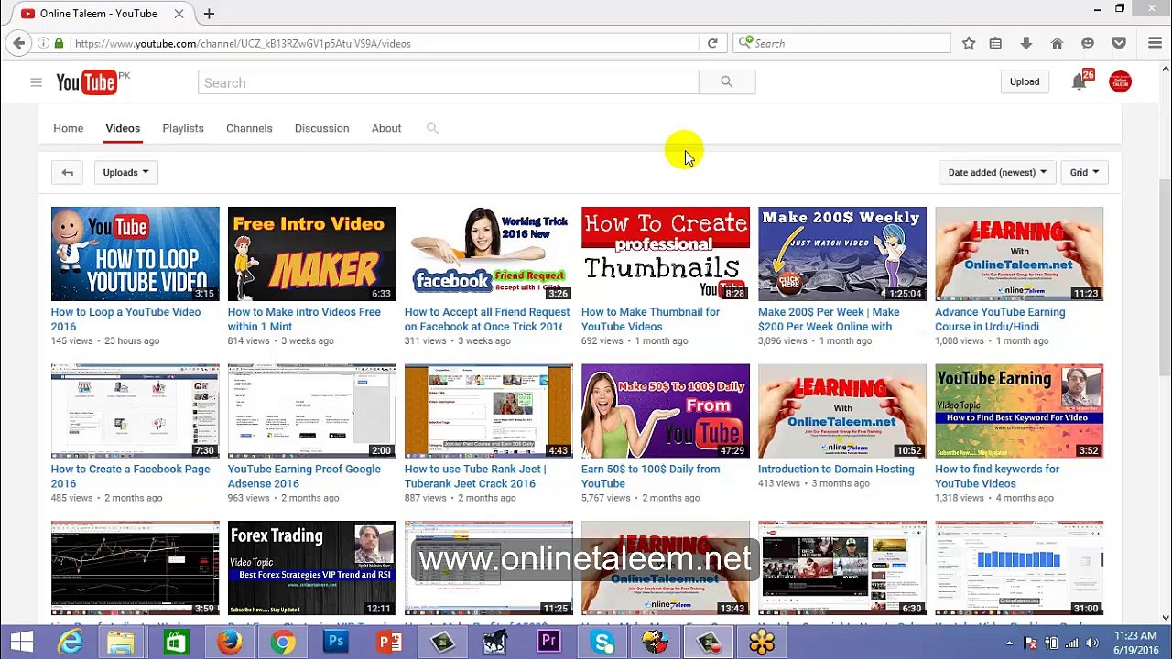The width and height of the screenshot is (1172, 659).
Task: Open the About tab
Action: (x=386, y=128)
